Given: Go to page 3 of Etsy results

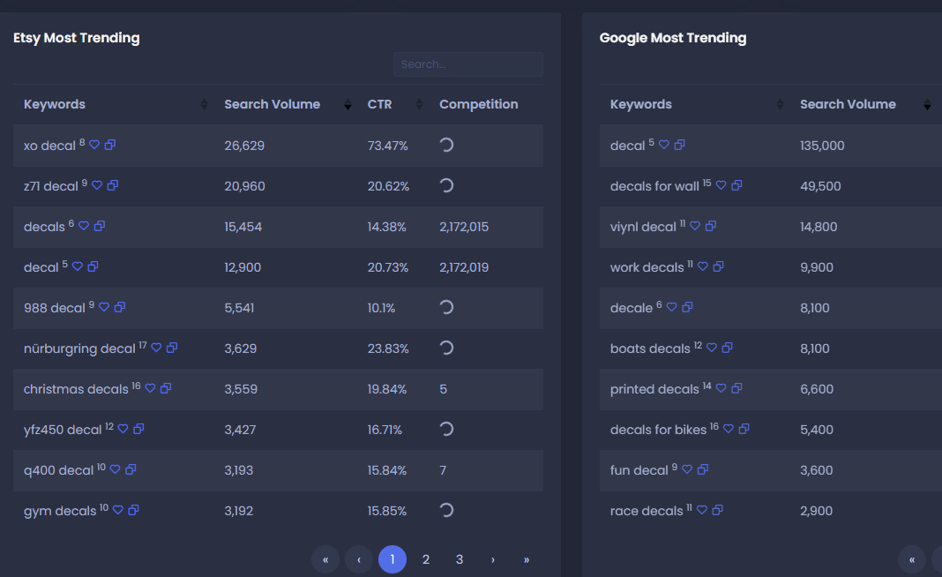Looking at the screenshot, I should (460, 559).
